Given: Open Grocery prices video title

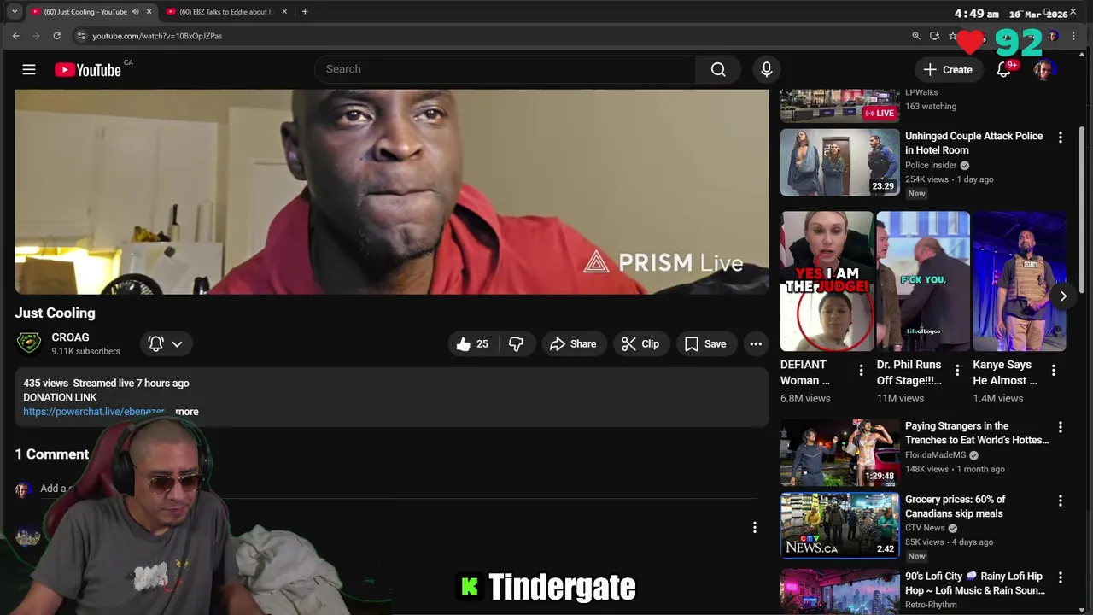Looking at the screenshot, I should (955, 507).
